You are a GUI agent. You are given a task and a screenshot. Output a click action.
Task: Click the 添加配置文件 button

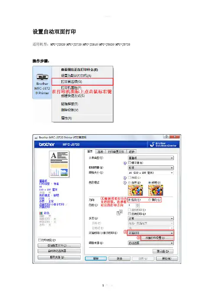59,246
